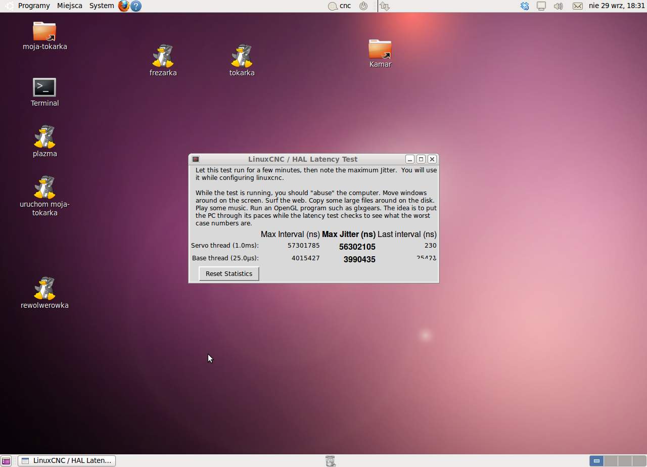Image resolution: width=647 pixels, height=467 pixels.
Task: Click the Ubuntu logo in top panel
Action: [9, 6]
